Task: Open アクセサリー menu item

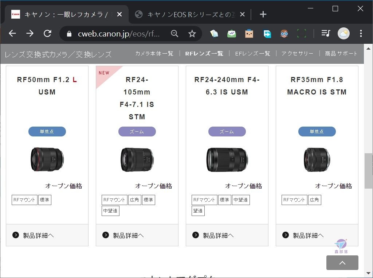Action: [x=297, y=54]
